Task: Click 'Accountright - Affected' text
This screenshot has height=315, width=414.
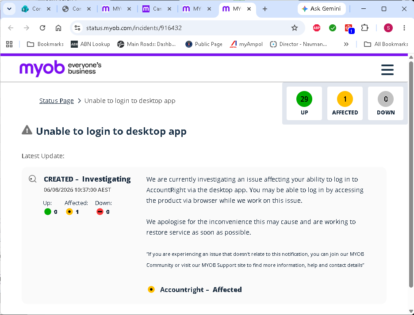Action: pos(201,290)
